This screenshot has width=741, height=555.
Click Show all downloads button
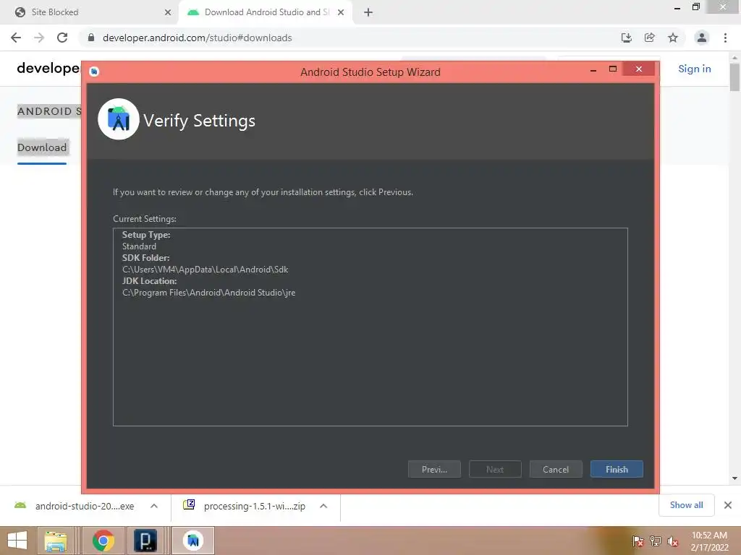[686, 505]
